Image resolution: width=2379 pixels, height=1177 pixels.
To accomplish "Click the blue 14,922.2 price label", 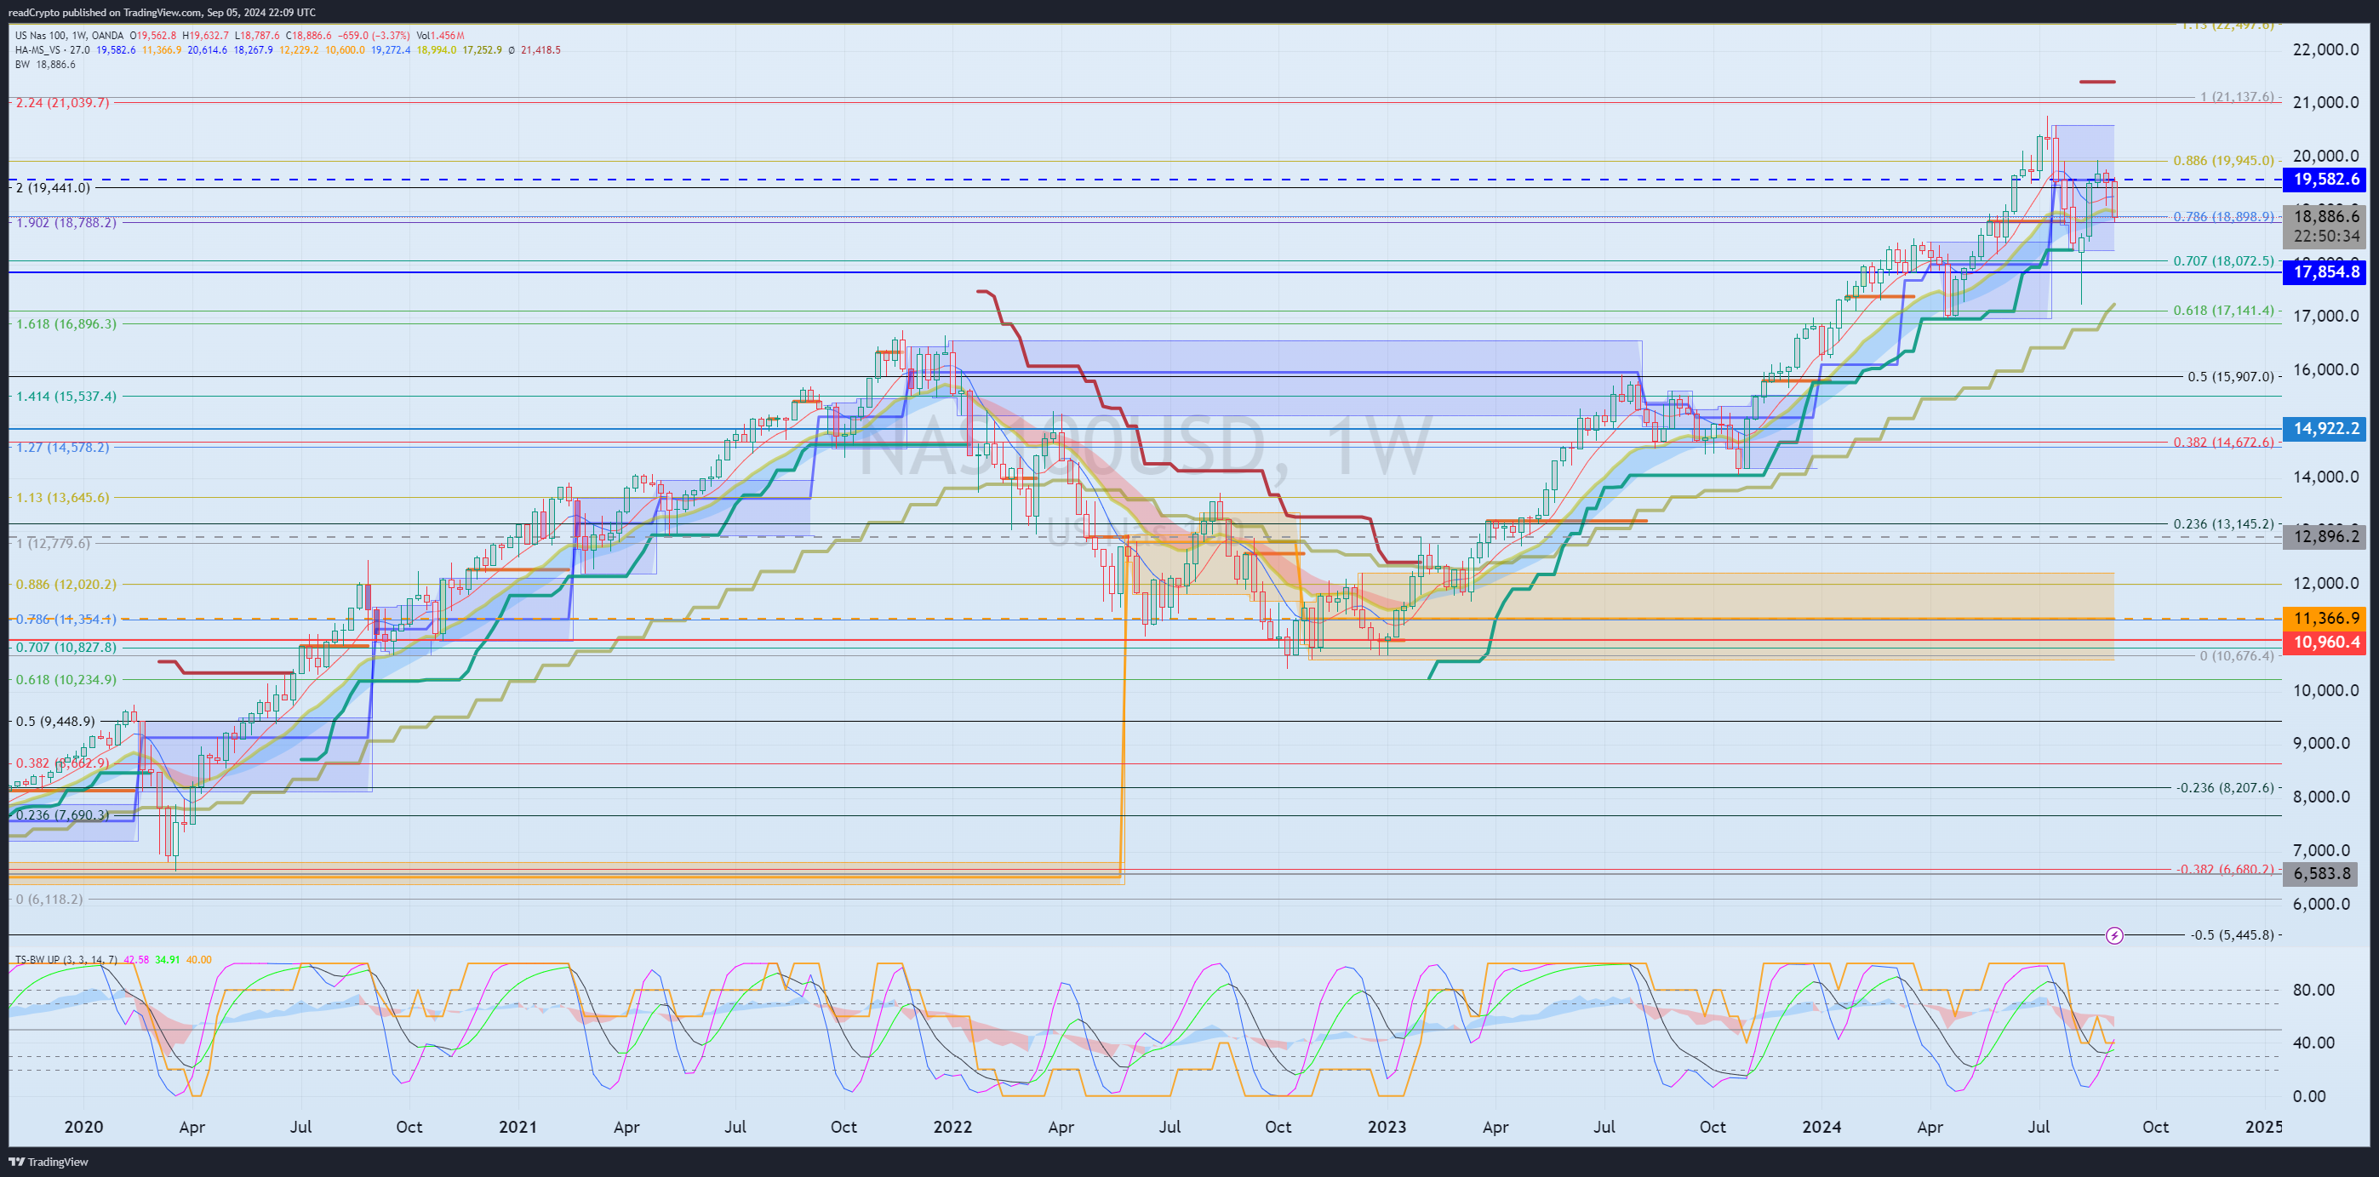I will tap(2324, 428).
